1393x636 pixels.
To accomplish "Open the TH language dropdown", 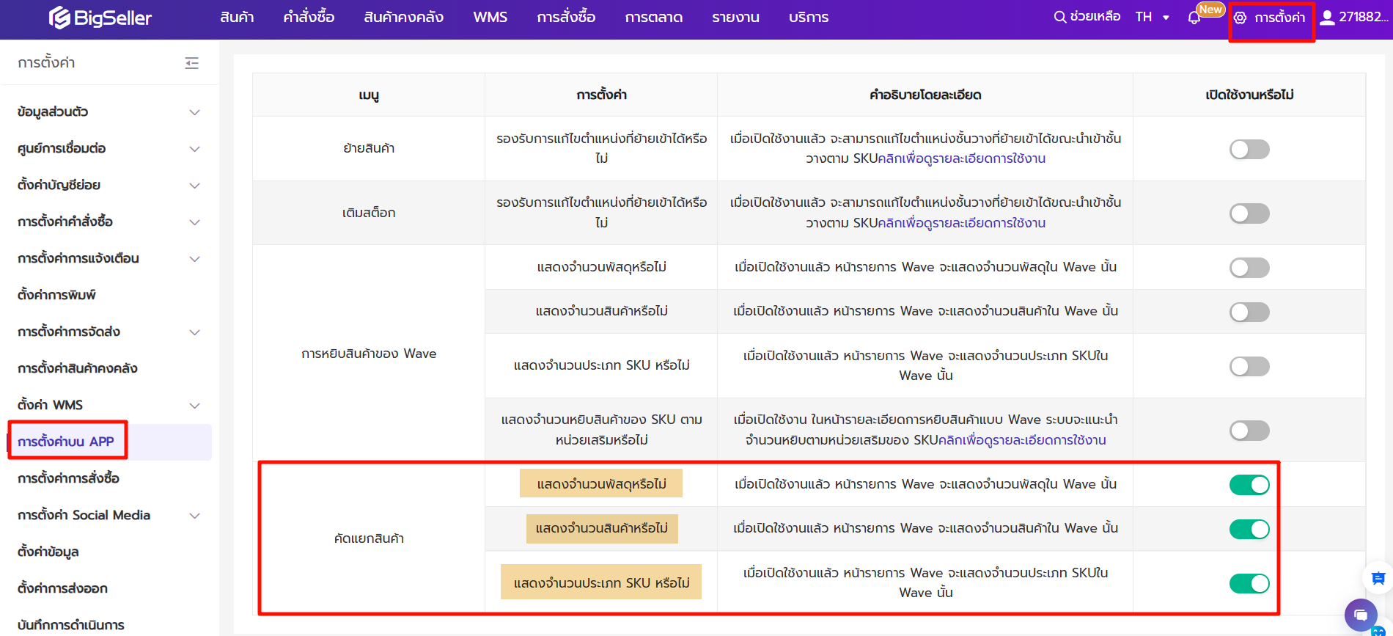I will (1152, 17).
